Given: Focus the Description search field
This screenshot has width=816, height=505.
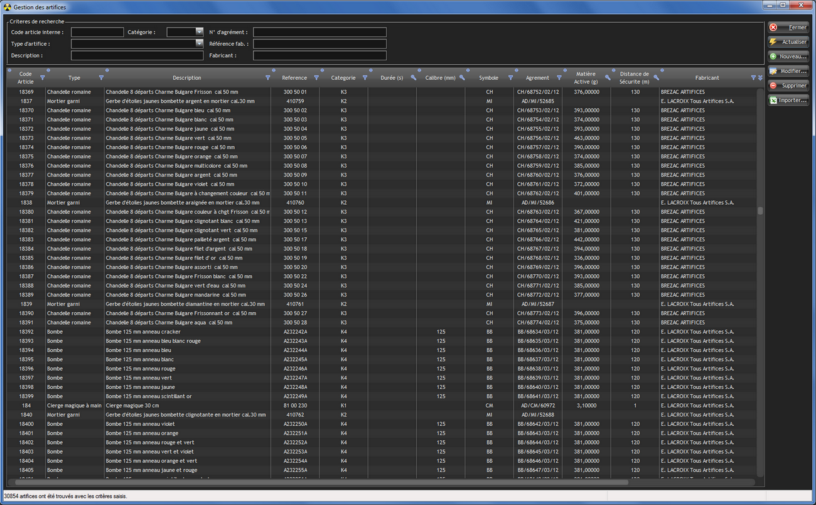Looking at the screenshot, I should coord(137,56).
